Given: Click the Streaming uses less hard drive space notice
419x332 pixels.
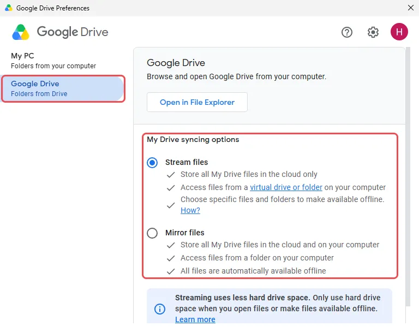Looking at the screenshot, I should click(270, 306).
